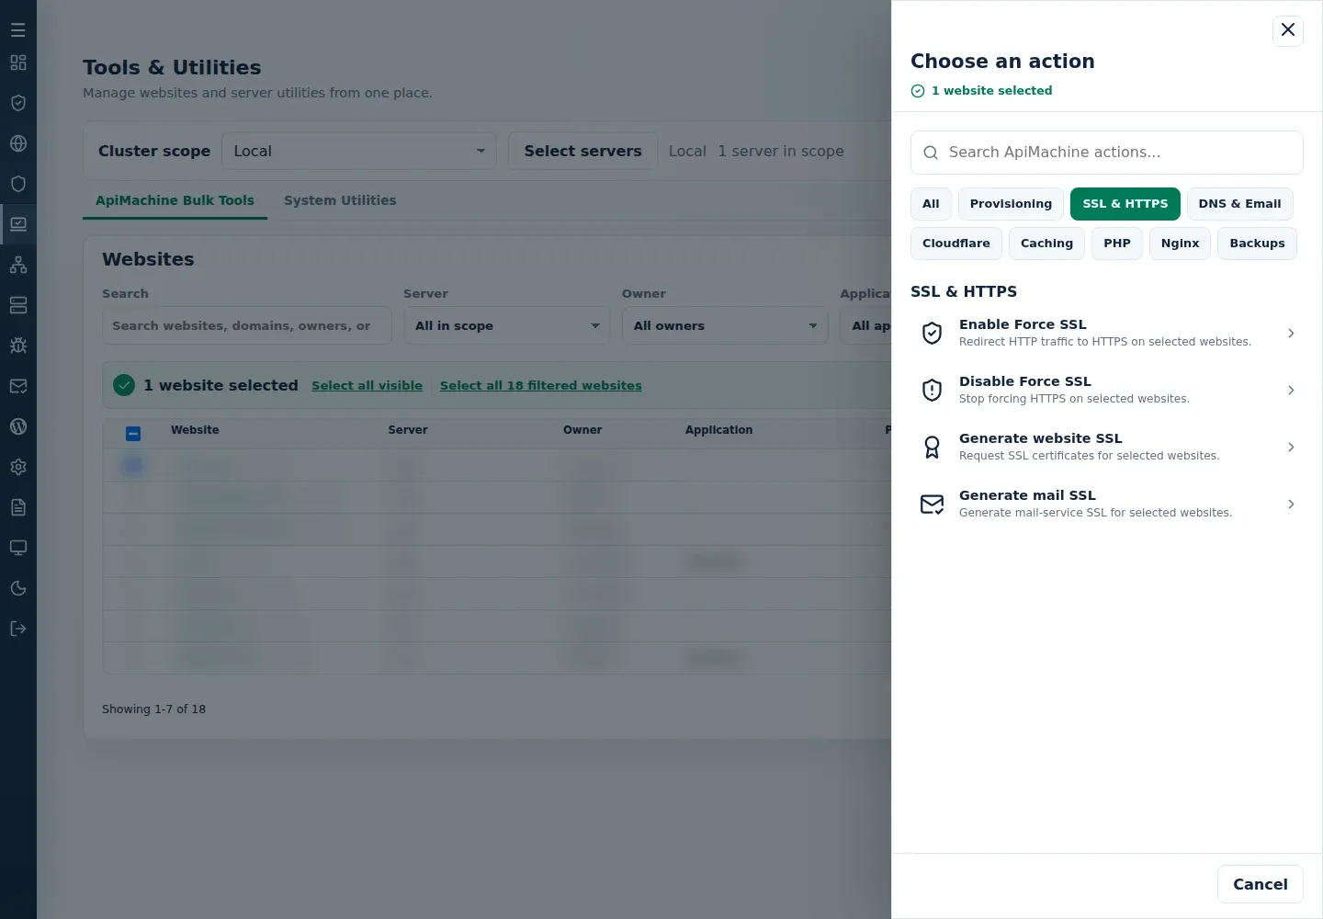This screenshot has height=919, width=1323.
Task: Click the Select all 18 filtered websites link
Action: tap(540, 386)
